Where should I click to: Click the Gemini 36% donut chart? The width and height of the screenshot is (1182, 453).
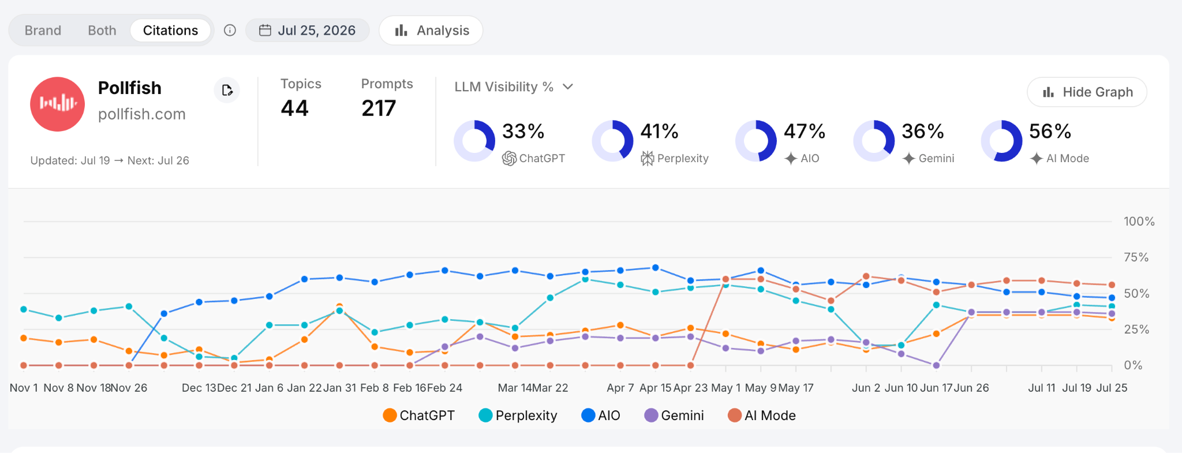[x=874, y=141]
